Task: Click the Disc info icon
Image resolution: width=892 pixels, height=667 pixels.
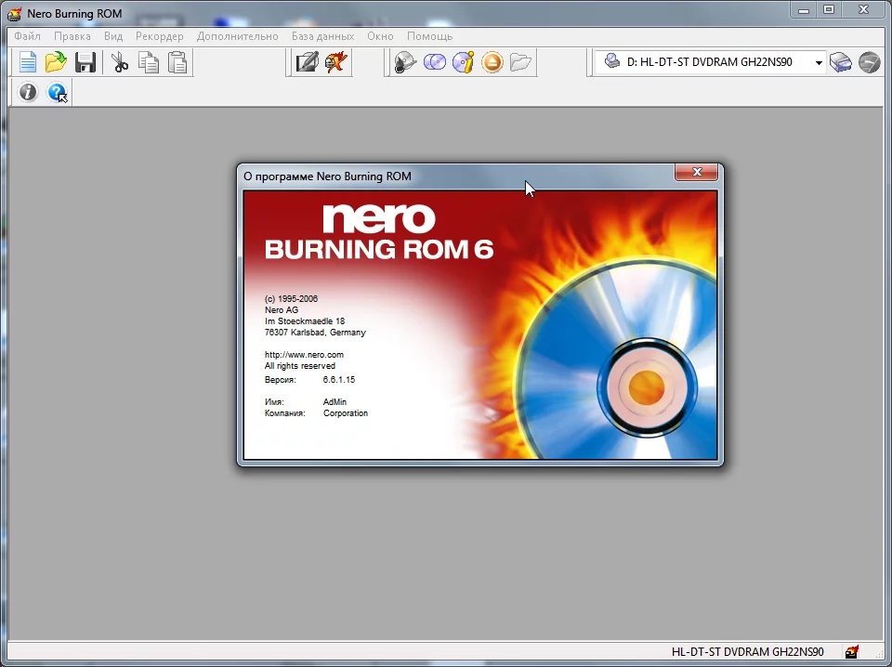Action: pyautogui.click(x=463, y=62)
